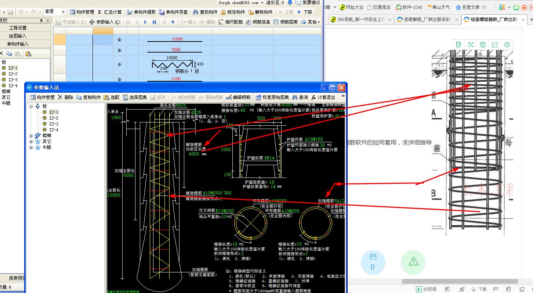Click 构件管理 in 参数输入法 dialog

42,97
